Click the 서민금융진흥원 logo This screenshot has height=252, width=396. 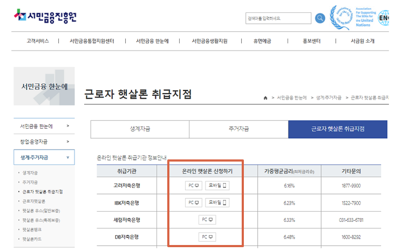coord(45,16)
